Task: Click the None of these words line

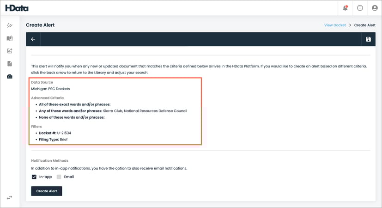Action: [x=72, y=117]
